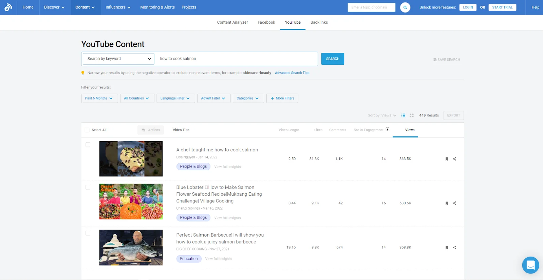Bookmark the Perfect Salmon Barbecue video
This screenshot has width=543, height=280.
447,247
